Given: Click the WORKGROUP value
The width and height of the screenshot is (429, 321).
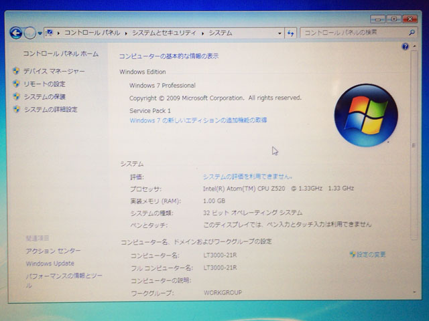Looking at the screenshot, I should coord(223,293).
